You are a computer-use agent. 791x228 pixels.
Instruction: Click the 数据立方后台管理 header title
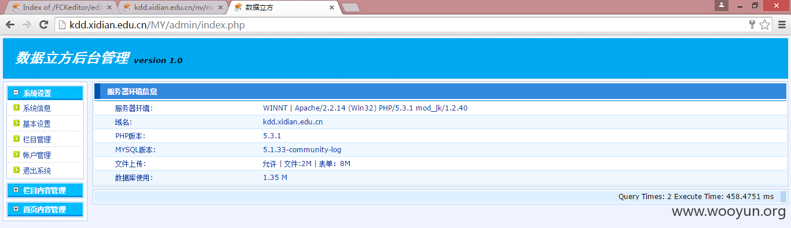pyautogui.click(x=72, y=58)
